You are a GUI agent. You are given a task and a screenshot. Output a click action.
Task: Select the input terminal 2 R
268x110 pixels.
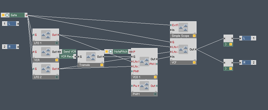[x=10, y=46]
